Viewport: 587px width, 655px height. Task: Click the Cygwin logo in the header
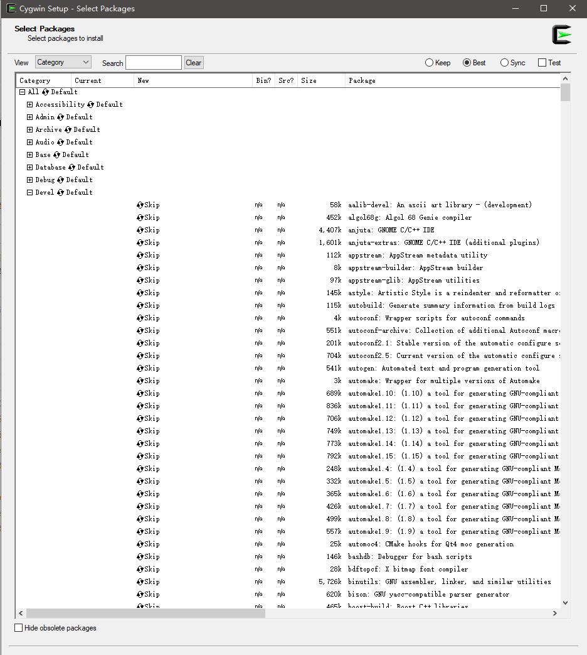[562, 35]
